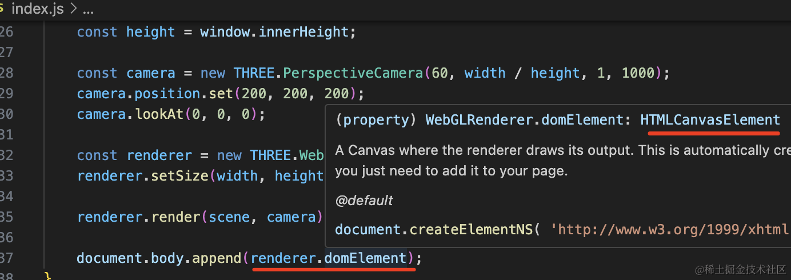Click 'renderer' inside append call on line 37
This screenshot has height=280, width=791.
(x=283, y=258)
